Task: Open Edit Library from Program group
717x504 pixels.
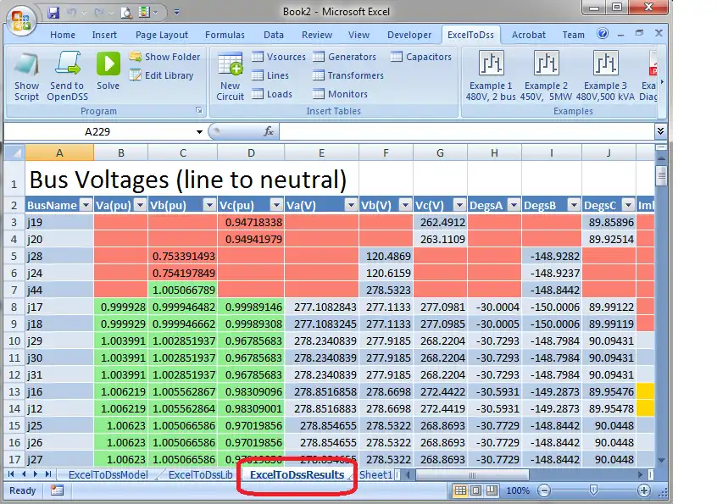Action: point(161,75)
